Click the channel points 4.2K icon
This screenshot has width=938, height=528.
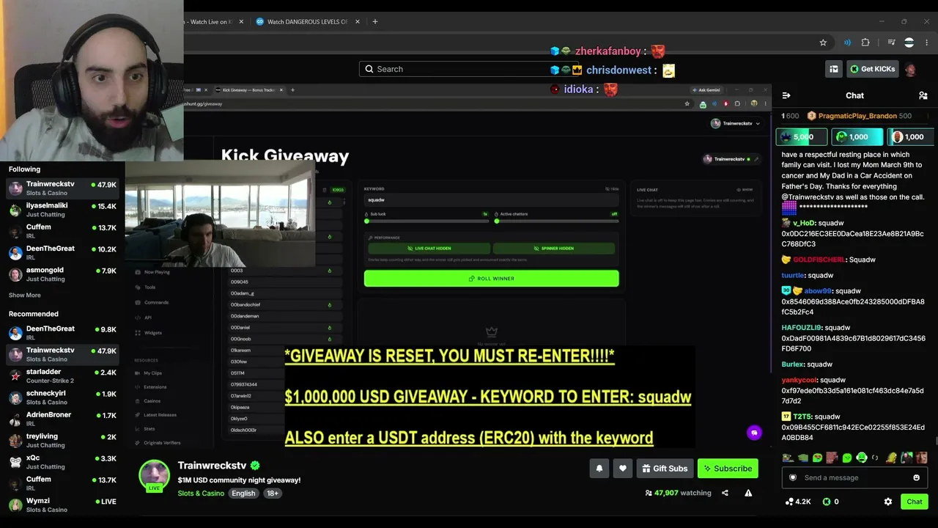(798, 502)
